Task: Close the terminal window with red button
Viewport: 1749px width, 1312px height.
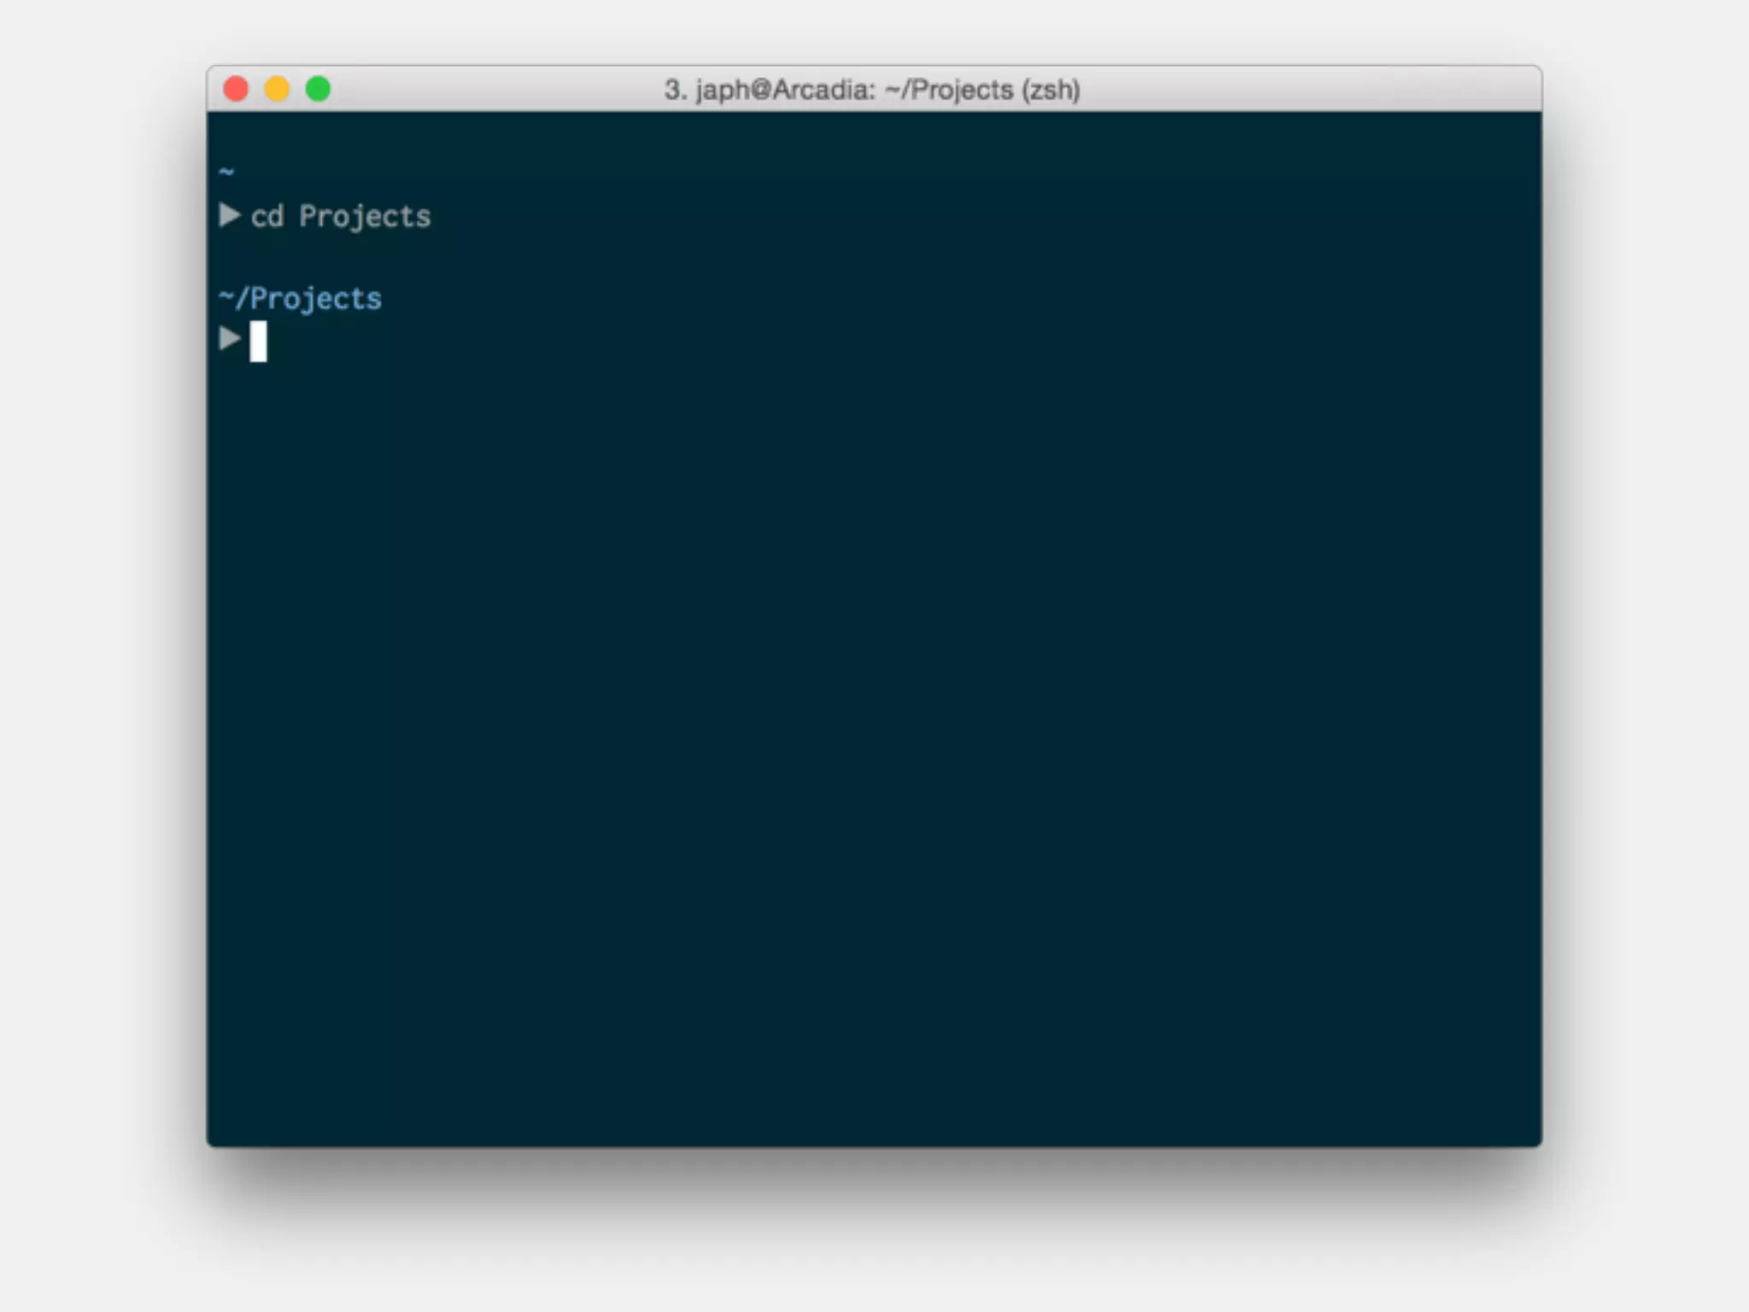Action: 236,89
